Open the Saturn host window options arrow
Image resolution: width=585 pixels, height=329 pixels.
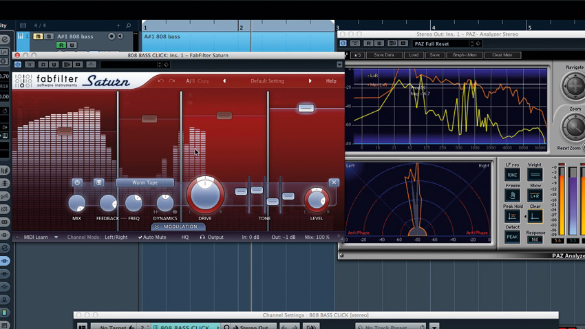339,65
